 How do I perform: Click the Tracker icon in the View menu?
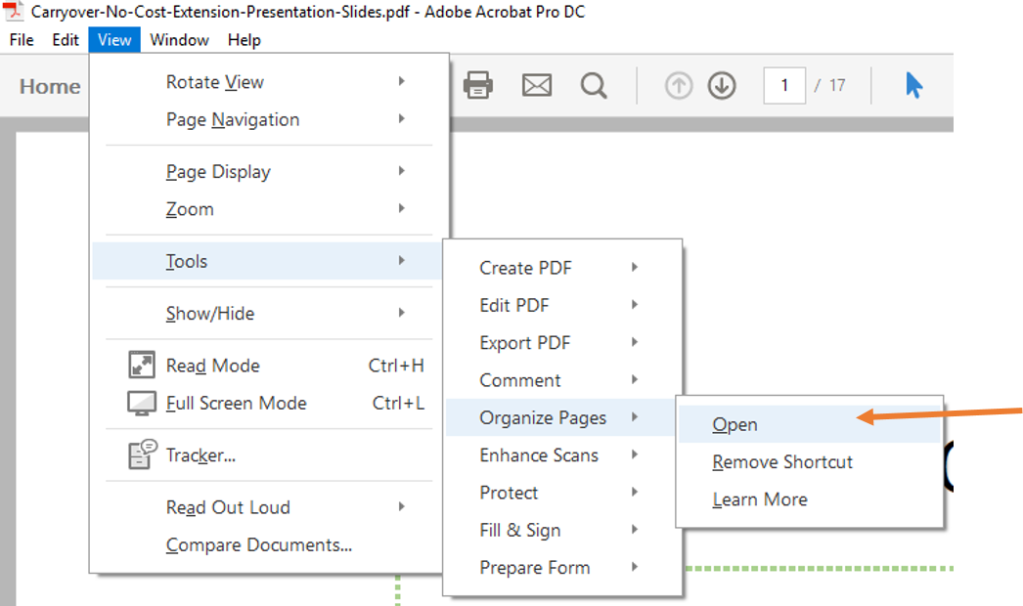[x=141, y=454]
